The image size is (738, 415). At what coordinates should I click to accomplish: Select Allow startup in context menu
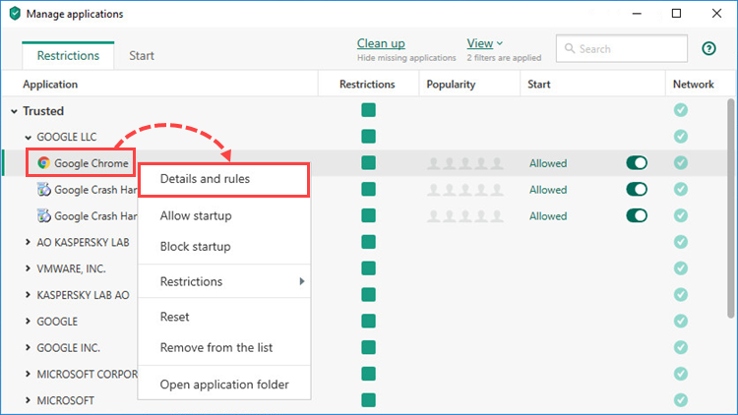224,215
